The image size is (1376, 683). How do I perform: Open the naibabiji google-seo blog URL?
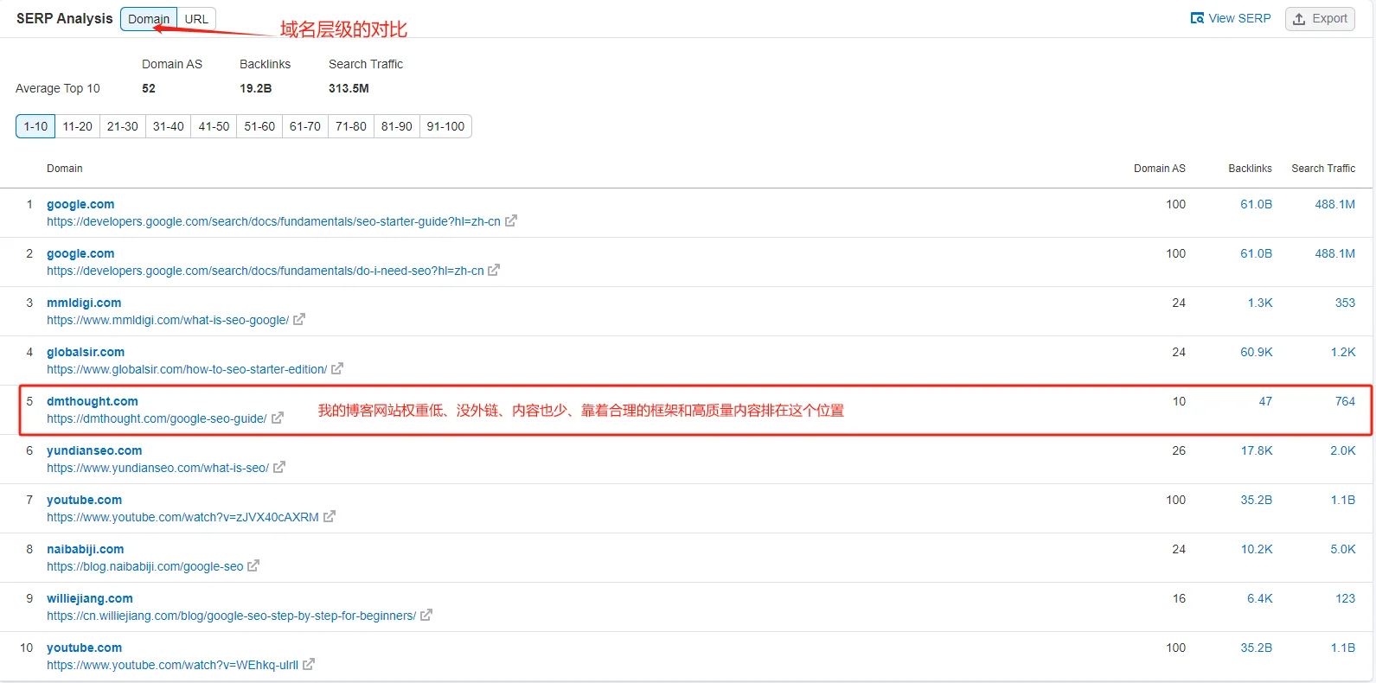[145, 566]
